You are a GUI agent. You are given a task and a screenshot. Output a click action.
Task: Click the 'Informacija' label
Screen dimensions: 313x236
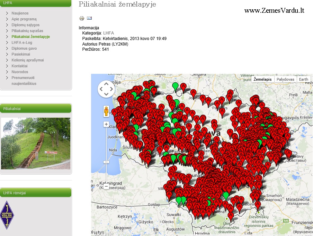pyautogui.click(x=89, y=28)
